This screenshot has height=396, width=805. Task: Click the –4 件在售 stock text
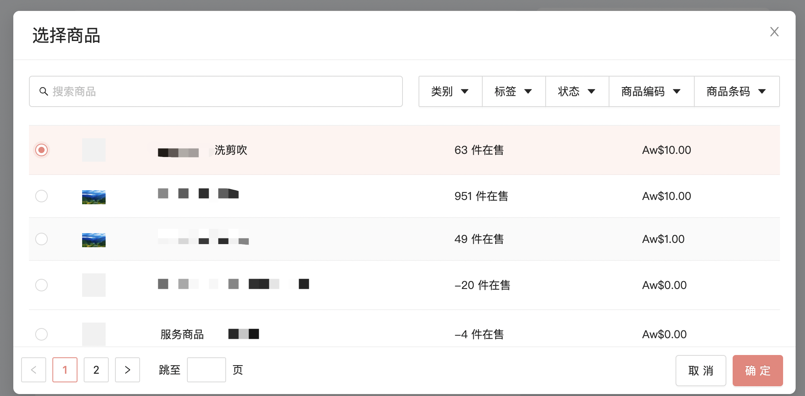pos(479,334)
